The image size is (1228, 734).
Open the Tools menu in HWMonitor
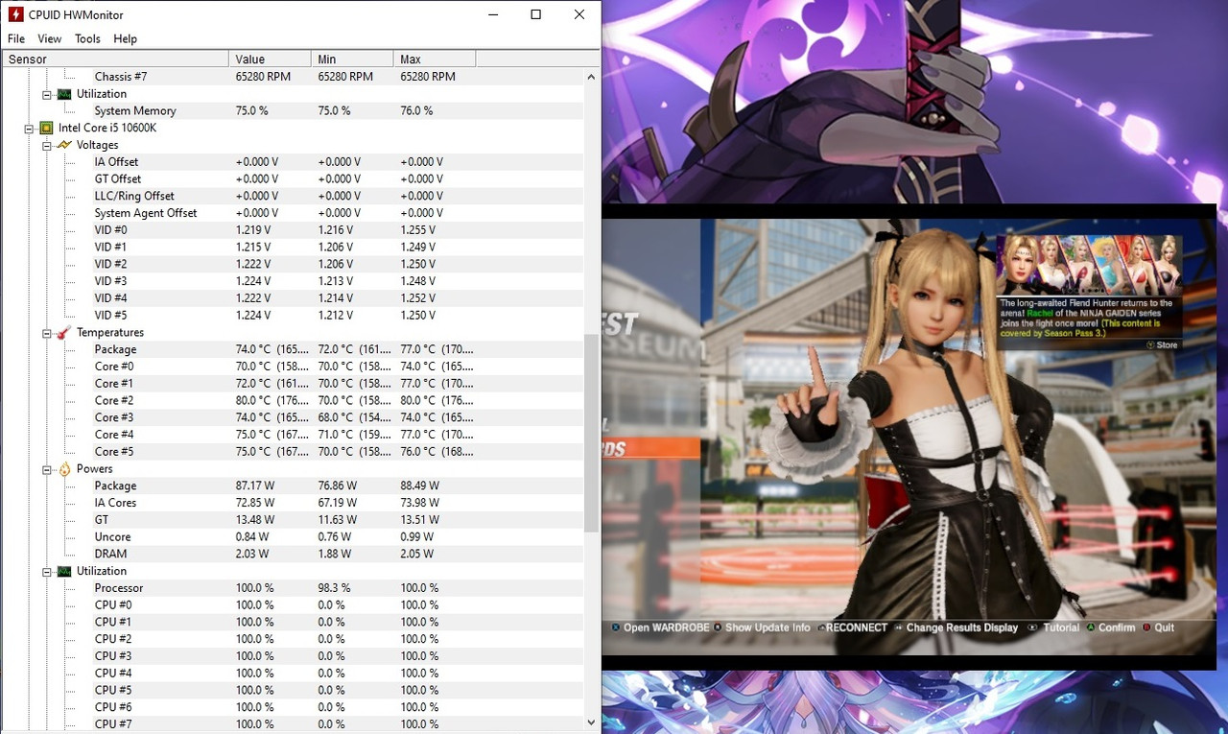(87, 38)
